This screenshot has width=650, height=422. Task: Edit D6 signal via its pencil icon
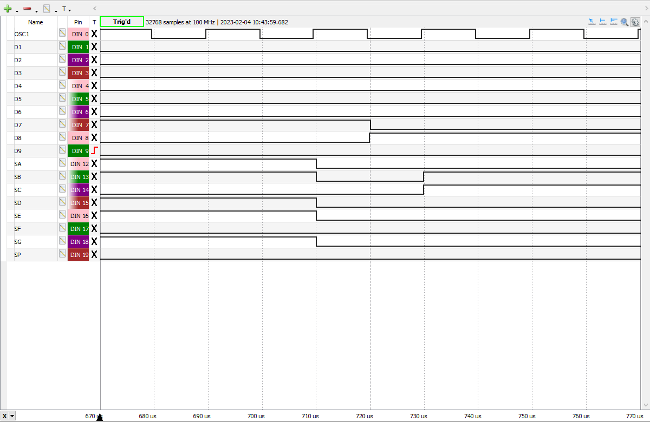click(x=63, y=111)
